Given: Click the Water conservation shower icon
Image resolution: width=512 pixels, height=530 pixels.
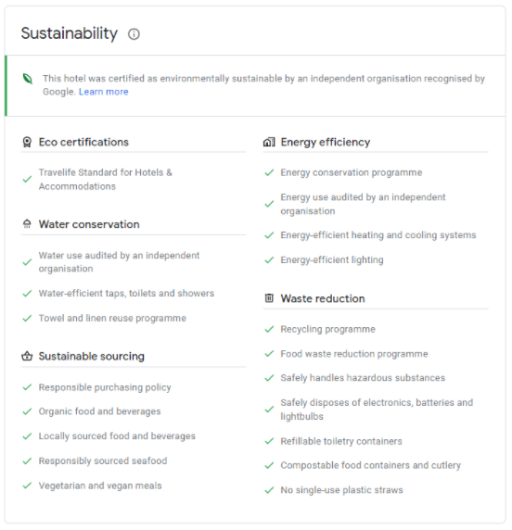Looking at the screenshot, I should click(x=27, y=223).
